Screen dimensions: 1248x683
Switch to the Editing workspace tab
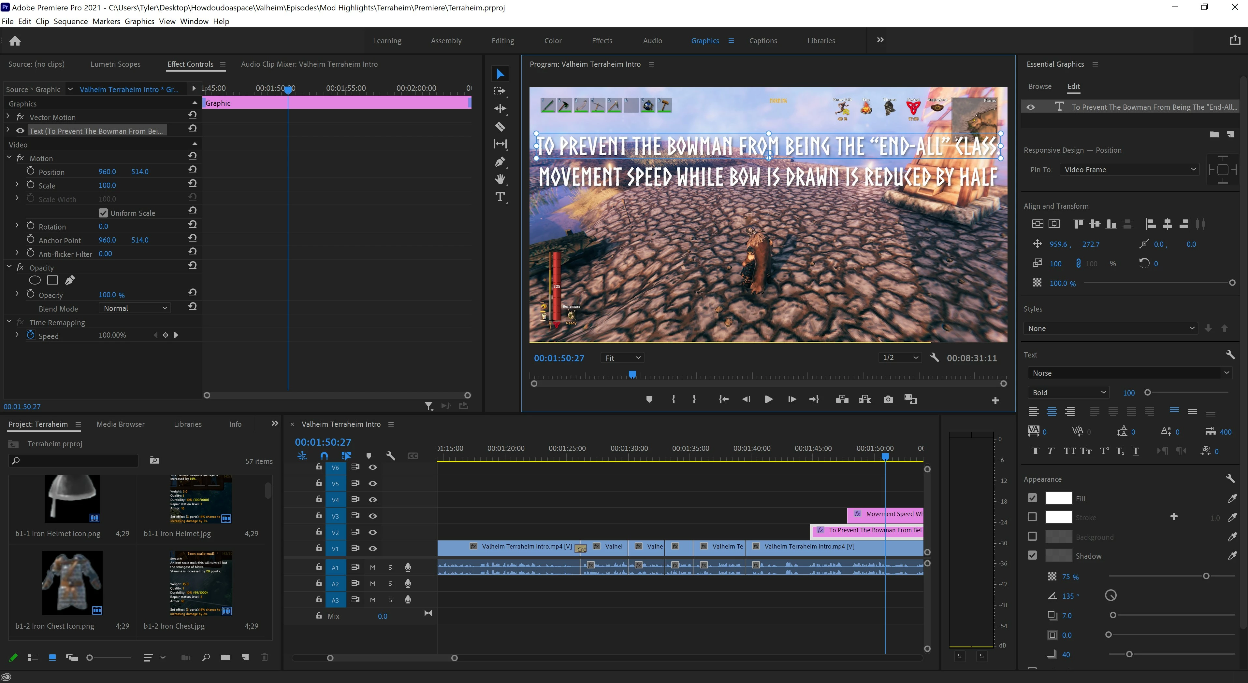(502, 41)
